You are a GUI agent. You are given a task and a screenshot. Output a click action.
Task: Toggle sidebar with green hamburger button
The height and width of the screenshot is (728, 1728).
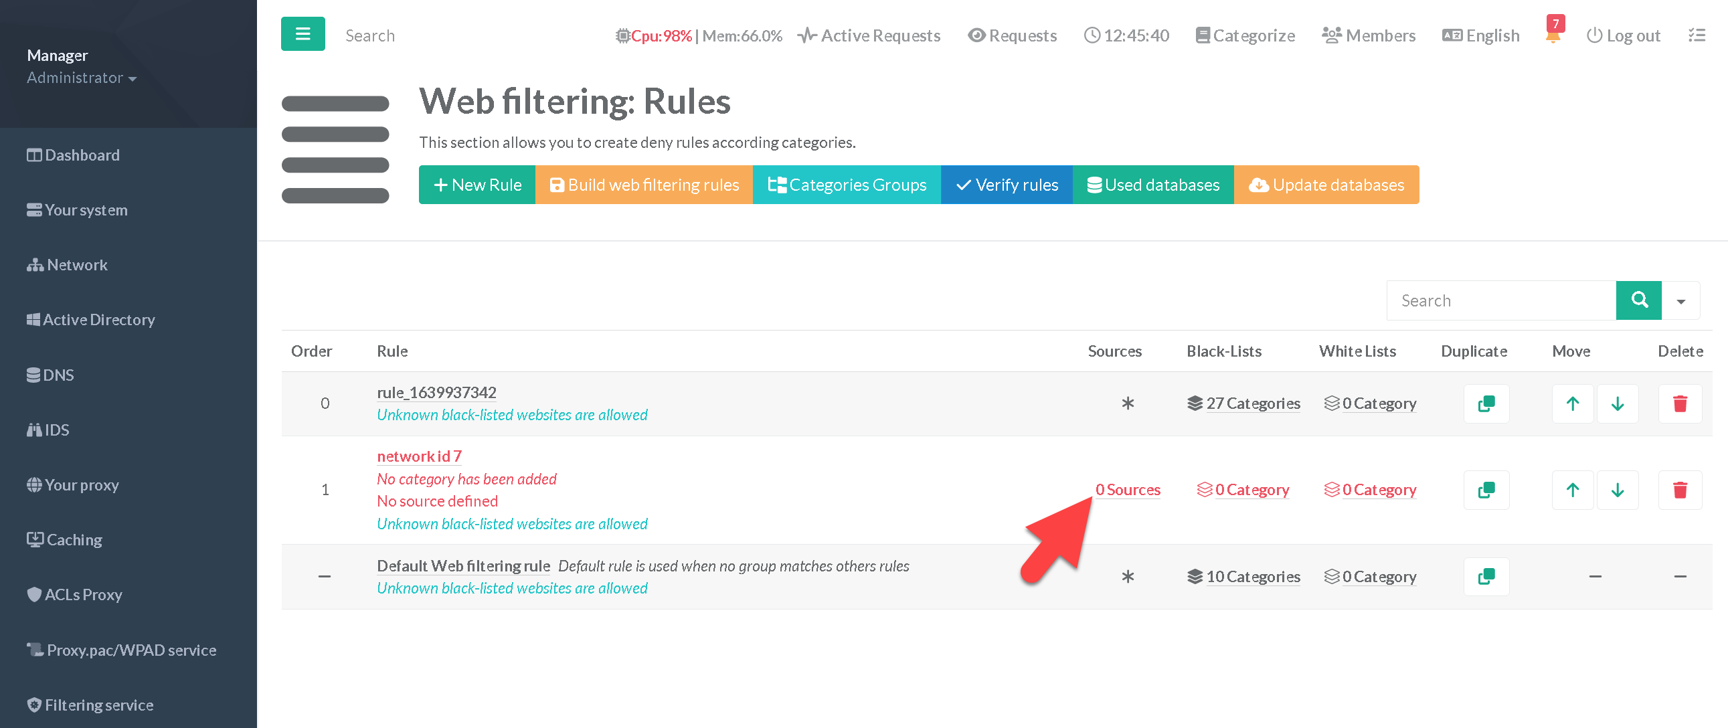tap(303, 34)
